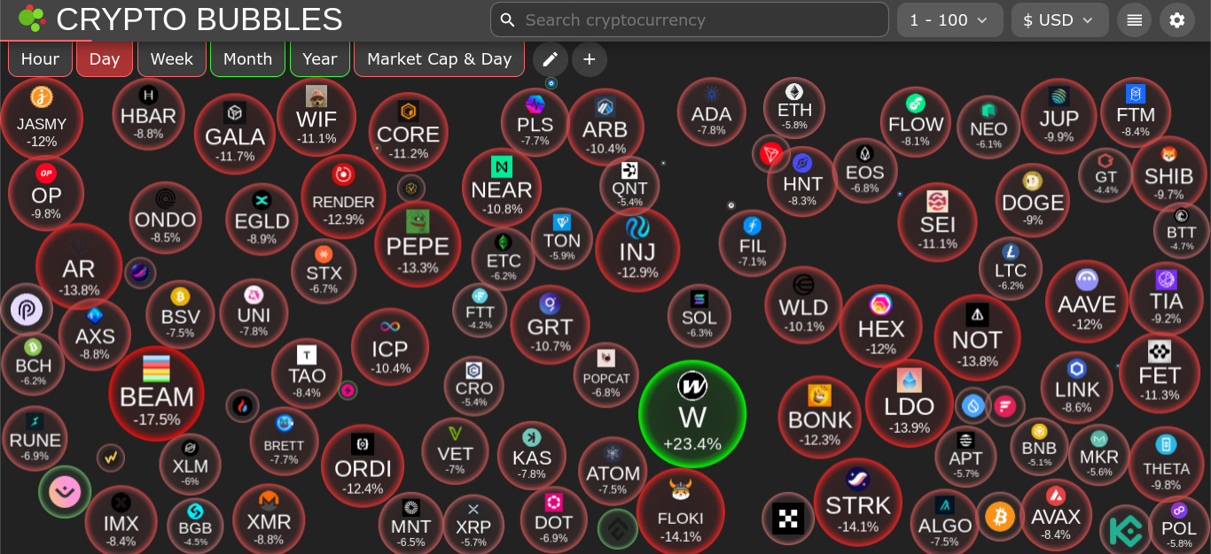Click the AR bubble
The height and width of the screenshot is (554, 1211).
click(79, 266)
